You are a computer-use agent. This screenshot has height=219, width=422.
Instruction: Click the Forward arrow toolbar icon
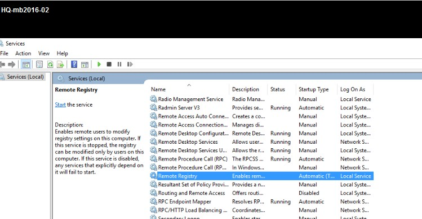coord(12,65)
